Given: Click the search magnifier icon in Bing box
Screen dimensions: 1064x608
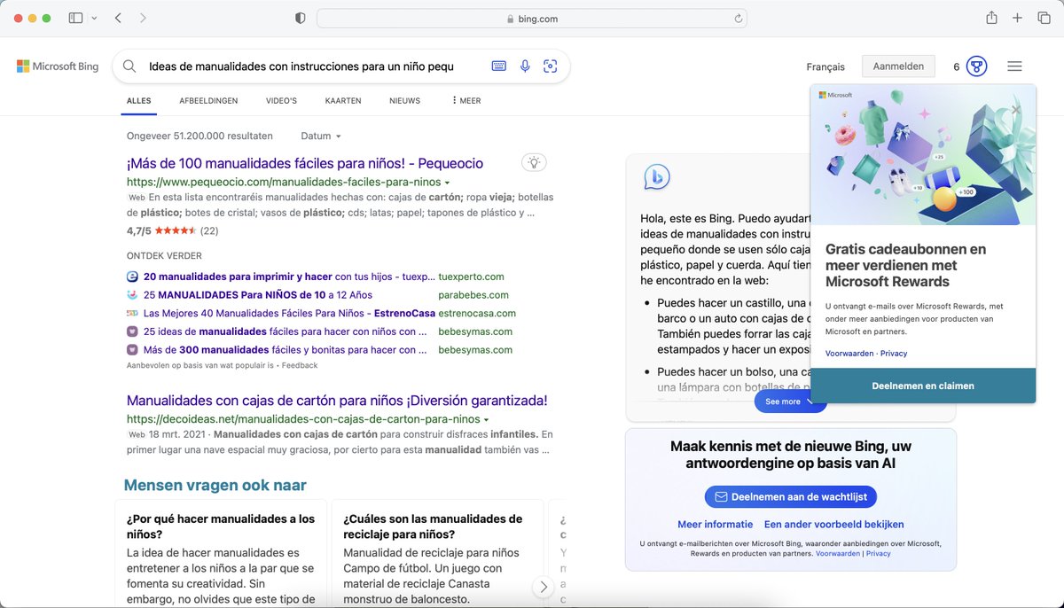Looking at the screenshot, I should pos(129,66).
